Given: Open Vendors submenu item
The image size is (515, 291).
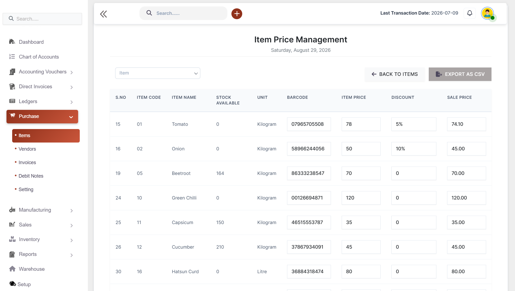Looking at the screenshot, I should (27, 149).
